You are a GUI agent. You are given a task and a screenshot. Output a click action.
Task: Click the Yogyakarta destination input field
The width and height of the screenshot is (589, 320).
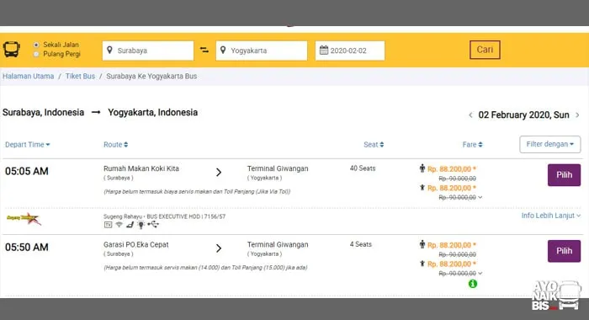(262, 51)
